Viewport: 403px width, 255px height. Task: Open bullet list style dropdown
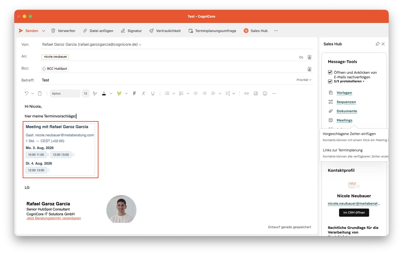click(x=174, y=94)
